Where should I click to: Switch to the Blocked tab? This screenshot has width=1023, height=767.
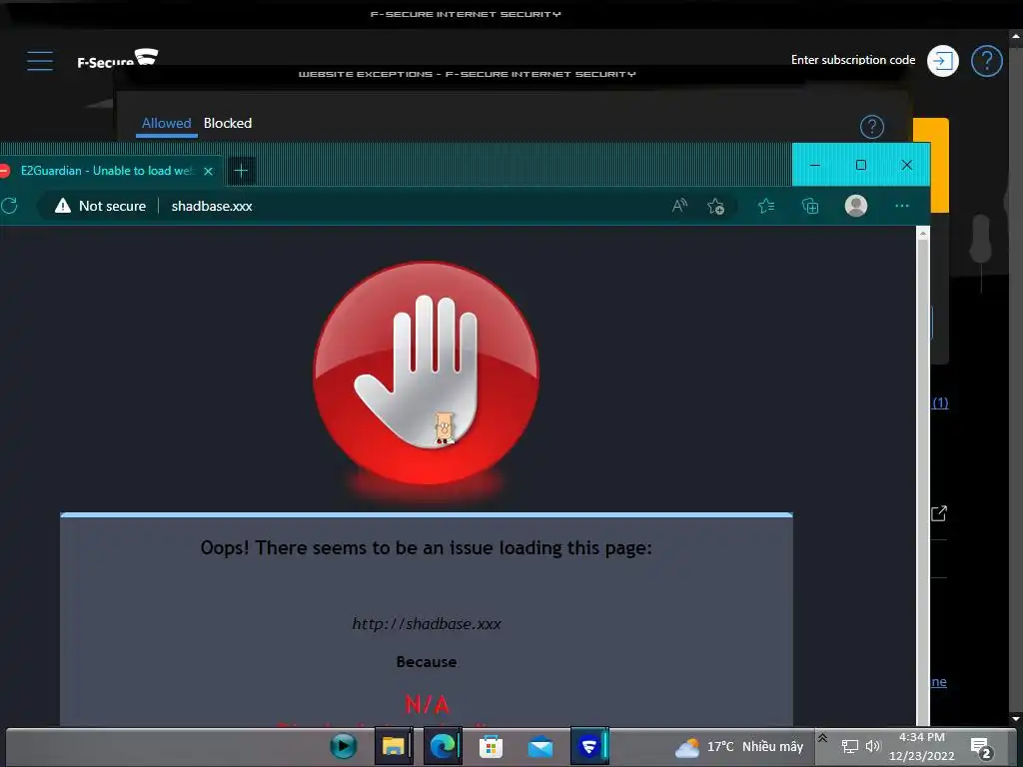click(x=228, y=123)
